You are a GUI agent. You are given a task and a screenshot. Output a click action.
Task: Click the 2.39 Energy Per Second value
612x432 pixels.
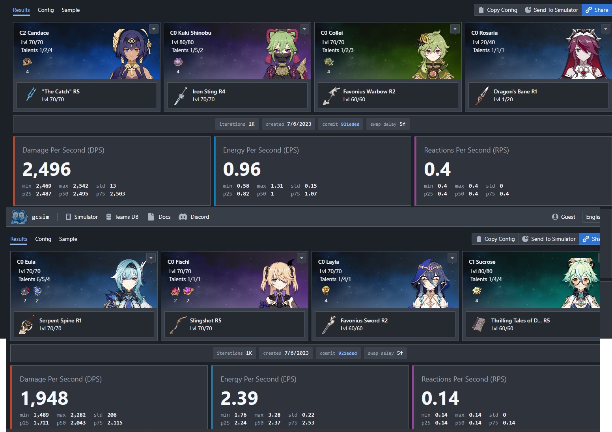point(239,398)
